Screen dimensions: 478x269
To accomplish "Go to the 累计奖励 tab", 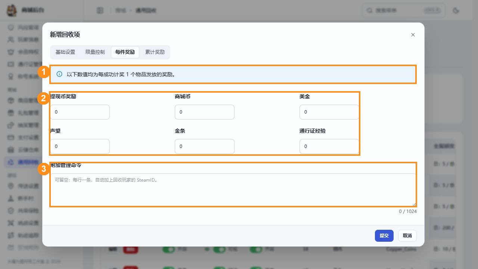I will click(155, 52).
